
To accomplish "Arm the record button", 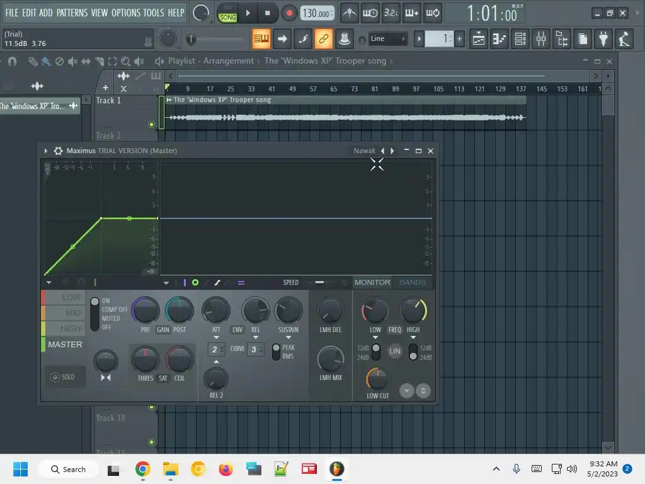I will click(289, 13).
